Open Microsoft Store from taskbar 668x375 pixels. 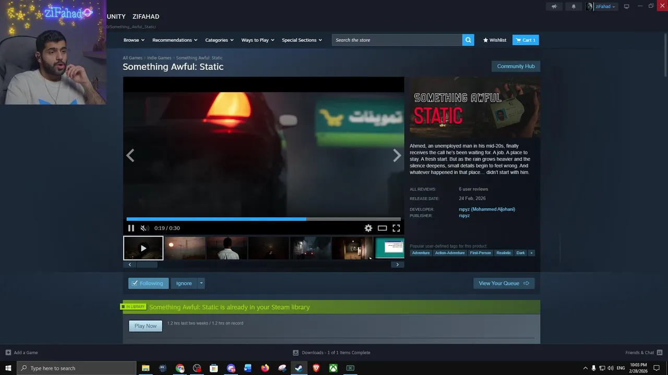click(x=214, y=368)
